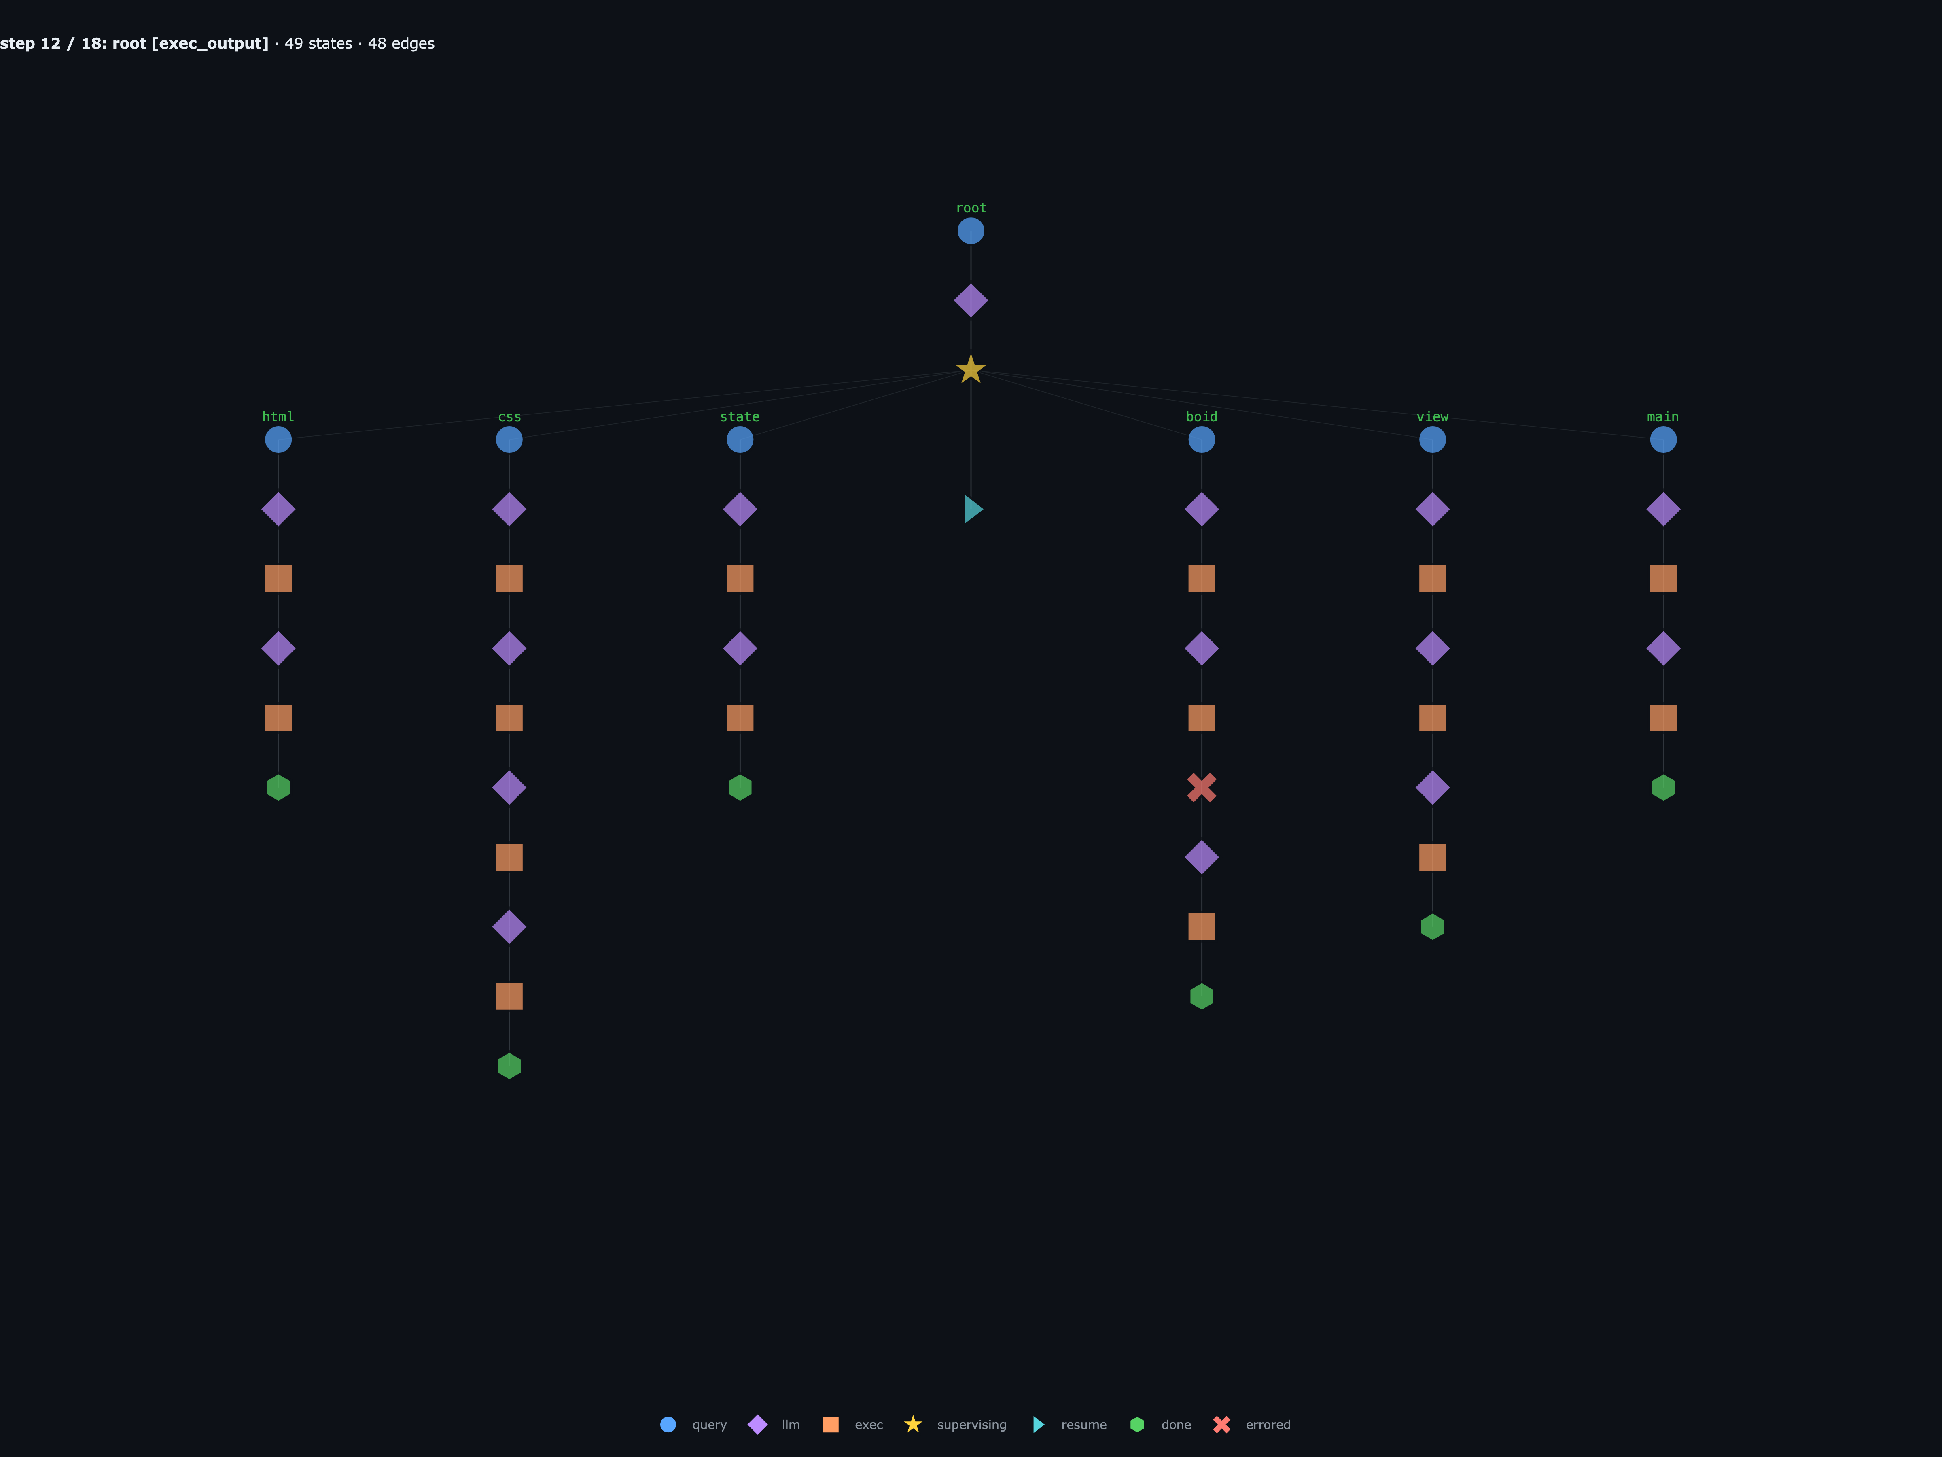Screen dimensions: 1942x1457
Task: Toggle the exec legend entry
Action: (852, 1425)
